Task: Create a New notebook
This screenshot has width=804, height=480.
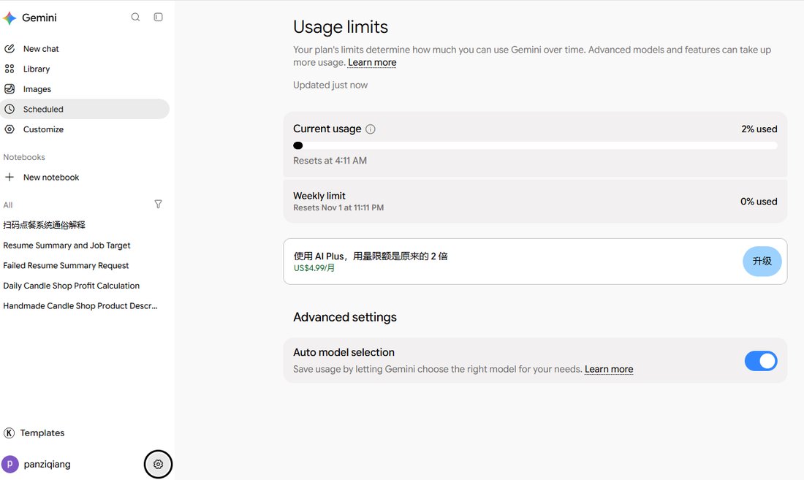Action: coord(85,177)
